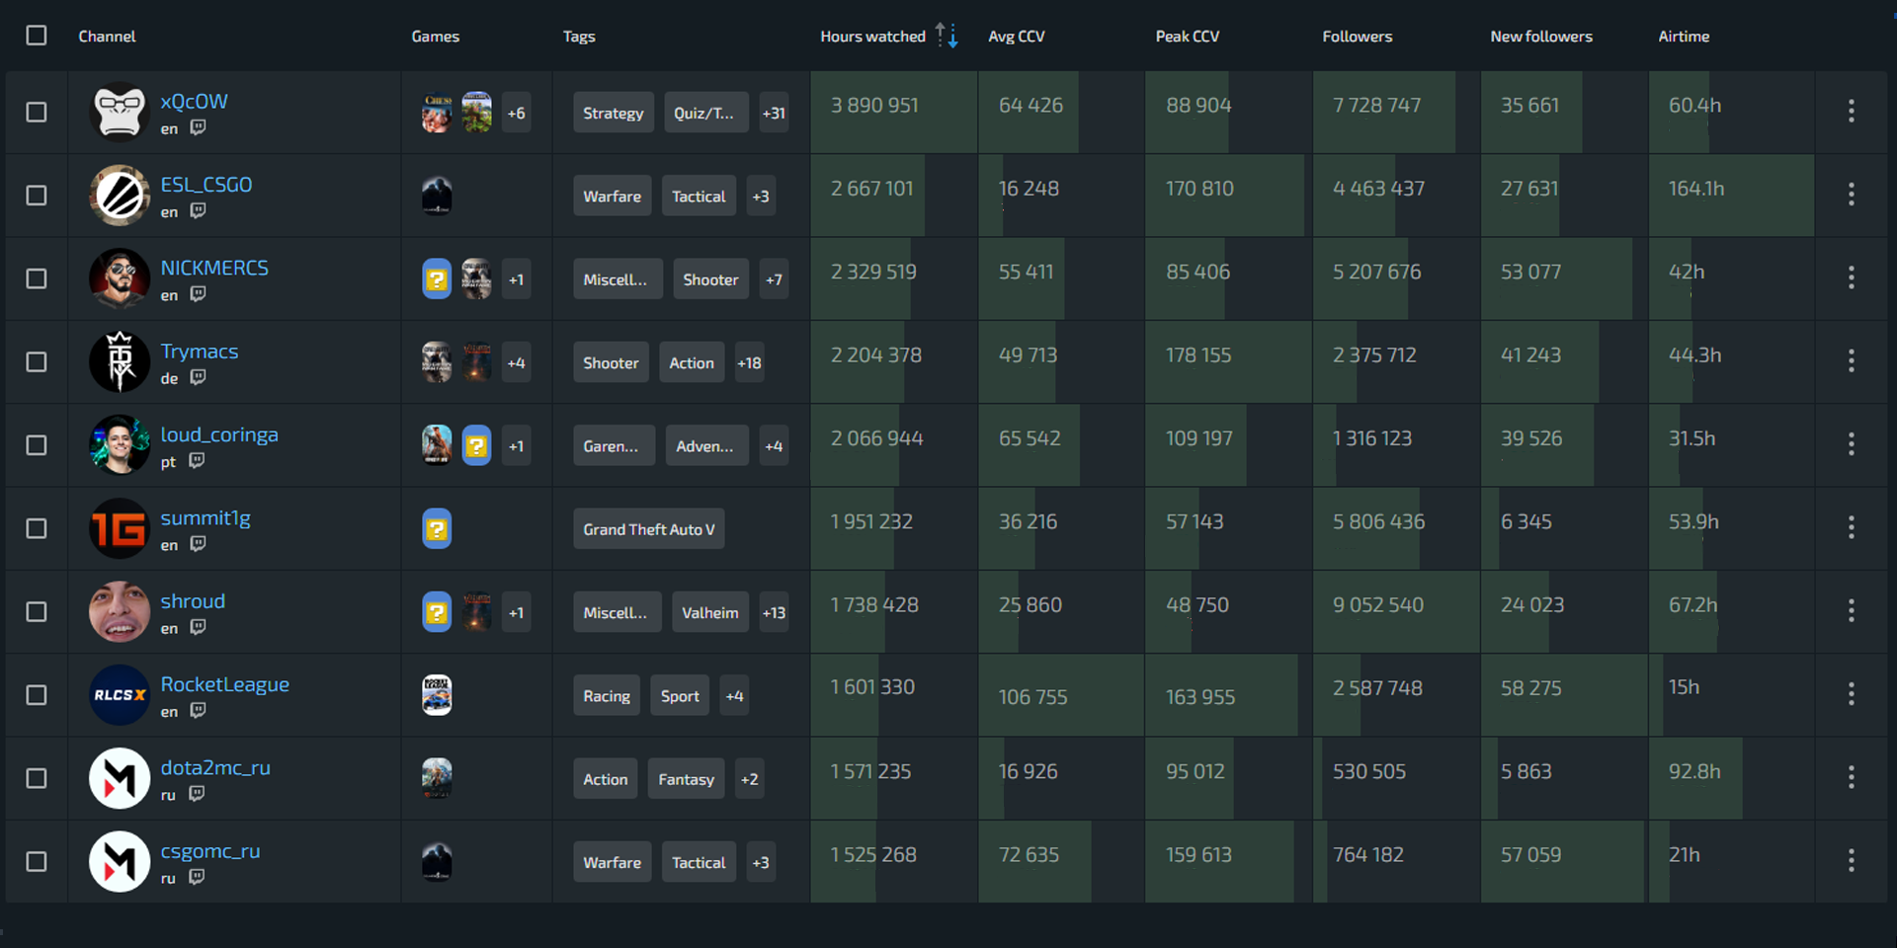Click the Dota game icon in dota2mc_ru row
Screen dimensions: 1897x948
click(x=437, y=778)
